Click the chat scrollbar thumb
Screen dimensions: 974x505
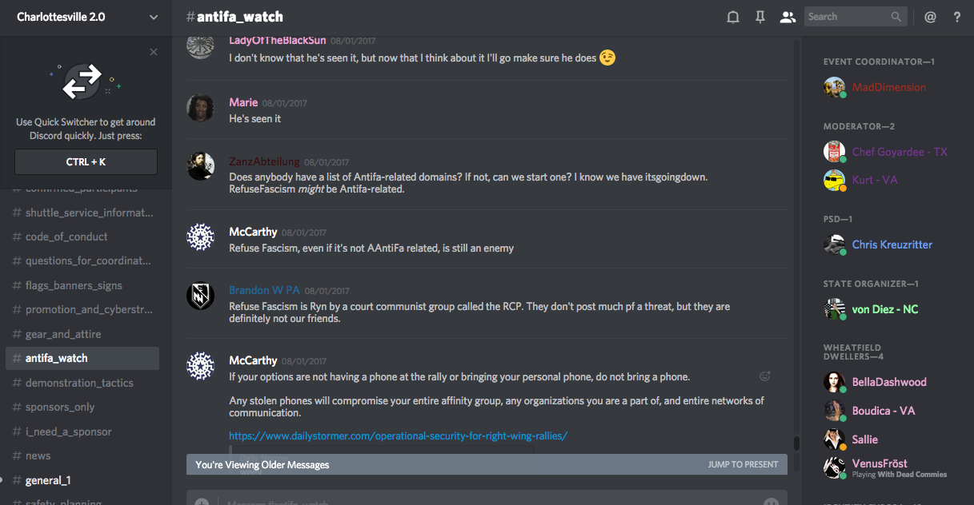click(796, 443)
